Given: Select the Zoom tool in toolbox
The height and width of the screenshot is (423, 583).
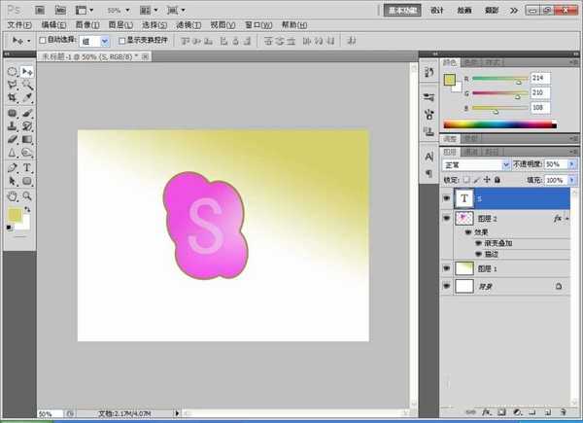Looking at the screenshot, I should [x=27, y=196].
